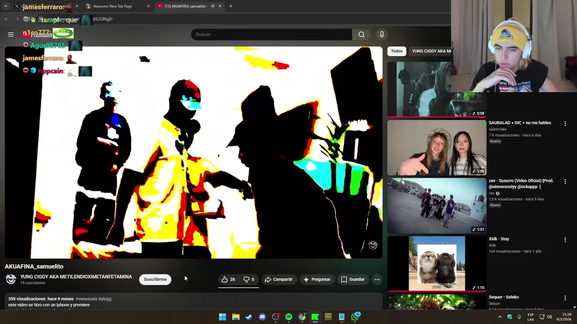
Task: Open the Xidk - Stay cat thumbnail
Action: point(437,264)
